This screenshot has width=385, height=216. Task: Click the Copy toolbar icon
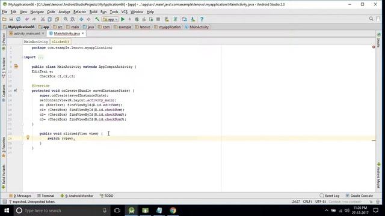(50, 19)
